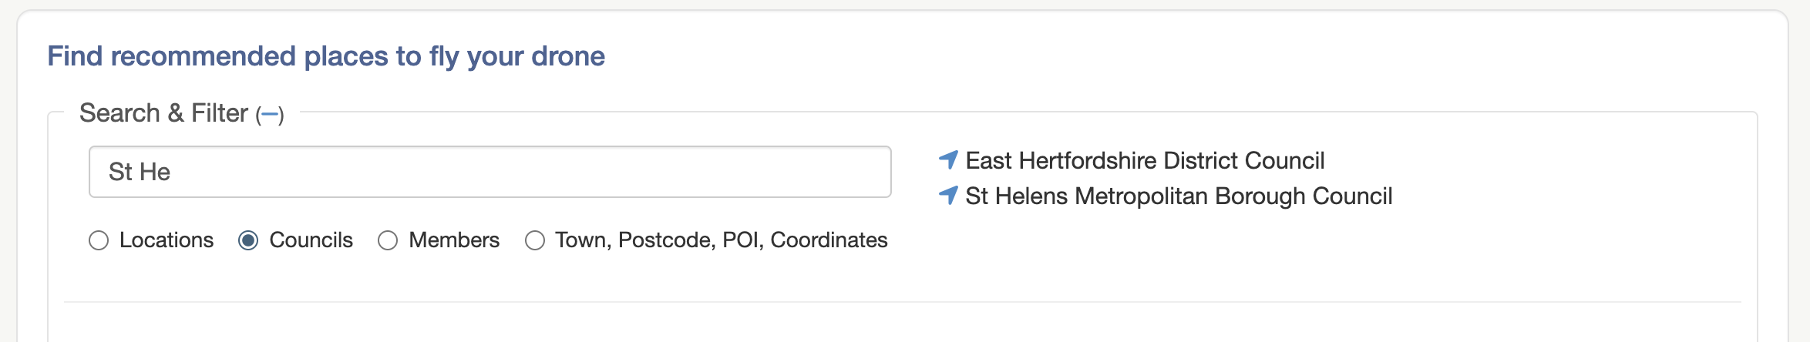The width and height of the screenshot is (1810, 342).
Task: Focus the search box containing 'St He'
Action: (490, 172)
